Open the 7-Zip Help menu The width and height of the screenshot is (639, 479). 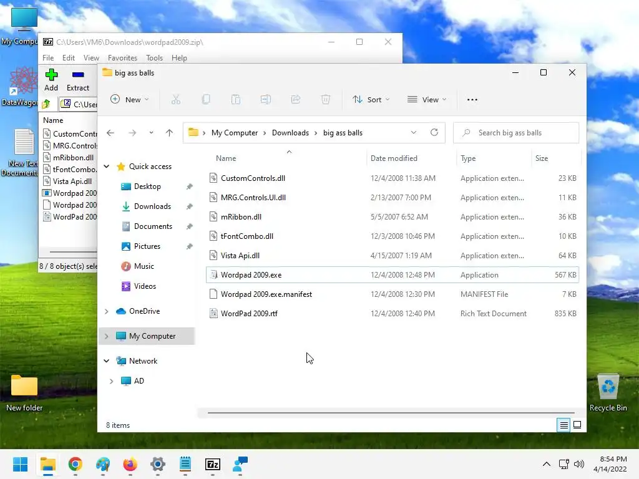point(179,58)
